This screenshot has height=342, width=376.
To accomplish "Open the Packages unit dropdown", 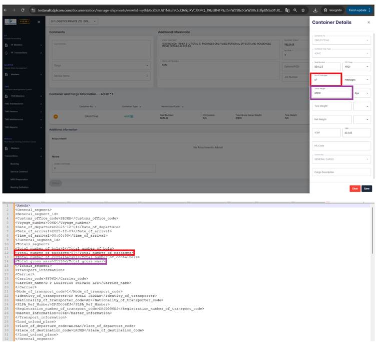I will tap(357, 80).
